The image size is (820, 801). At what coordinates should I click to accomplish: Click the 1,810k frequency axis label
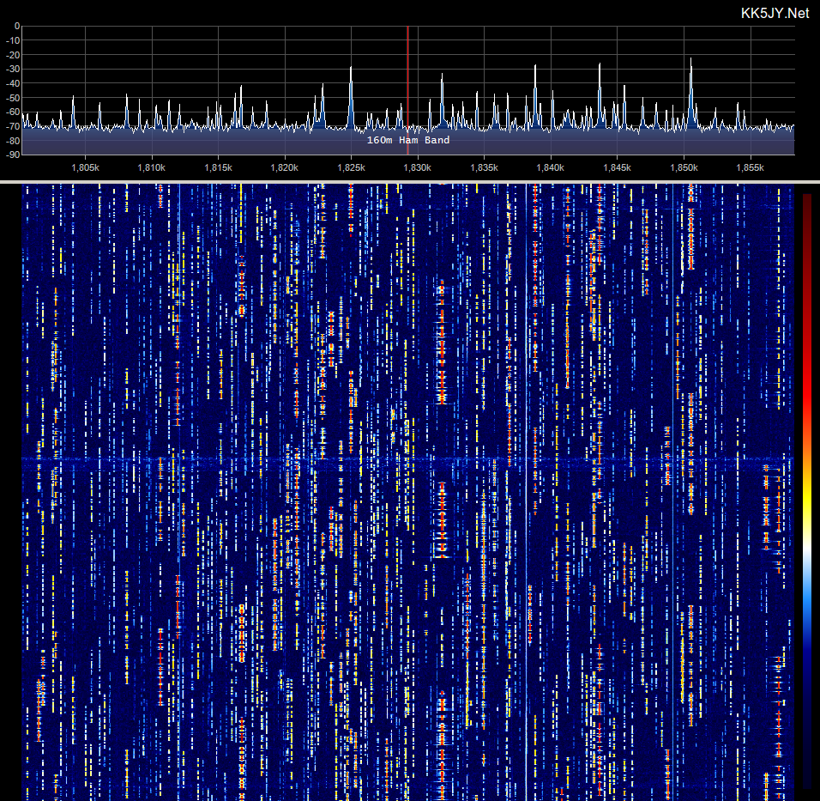pyautogui.click(x=152, y=167)
